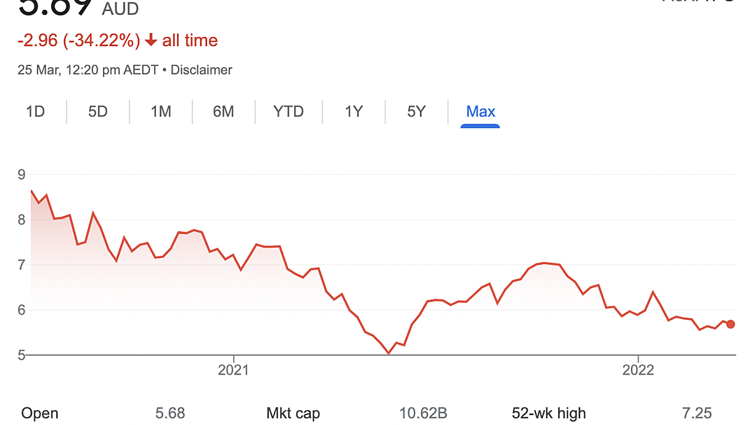Screen dimensions: 756x425
Task: Show the 5Y price history
Action: pos(416,111)
